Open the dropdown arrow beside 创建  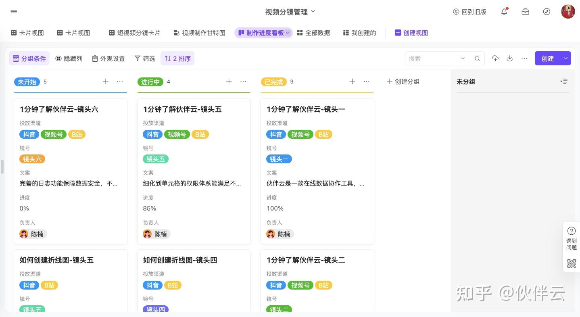[565, 58]
